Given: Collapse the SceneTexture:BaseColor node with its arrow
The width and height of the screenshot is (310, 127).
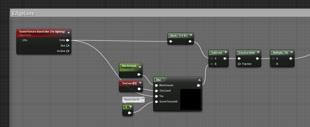Looking at the screenshot, I should click(69, 33).
